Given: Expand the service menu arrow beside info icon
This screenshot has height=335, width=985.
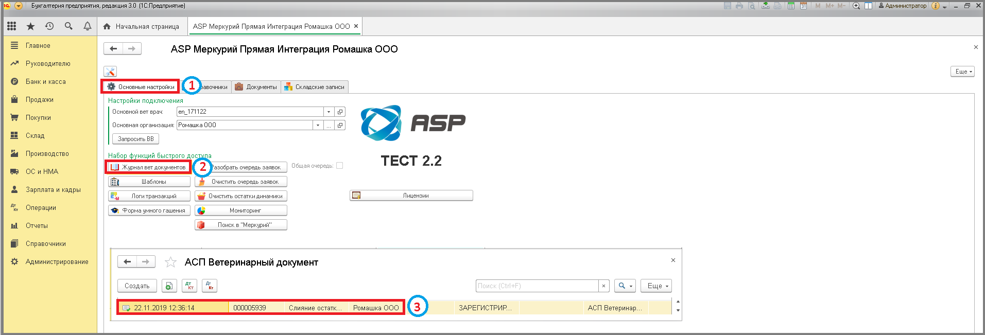Looking at the screenshot, I should point(945,6).
